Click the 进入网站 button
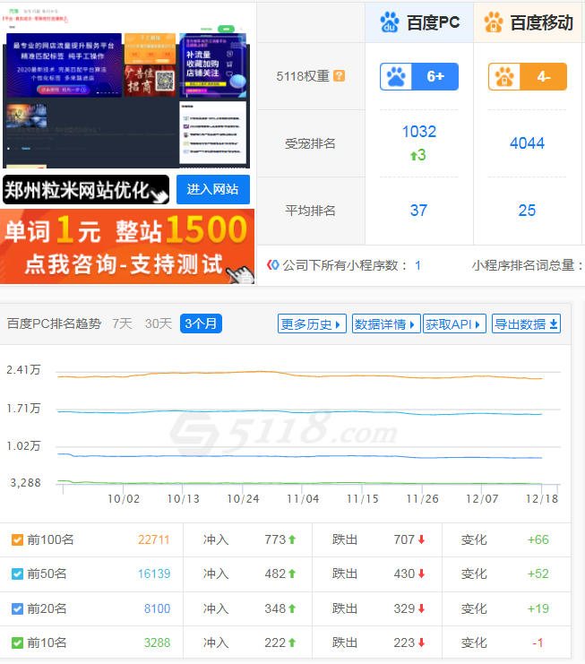 pos(213,189)
